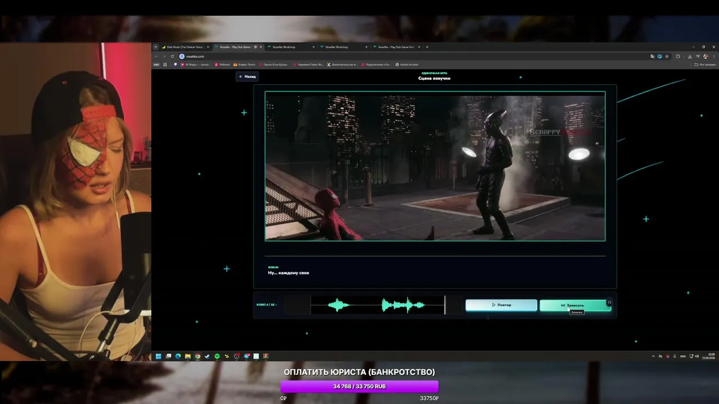Open the Chrome downloads icon
Screen dimensions: 719x404
point(690,56)
